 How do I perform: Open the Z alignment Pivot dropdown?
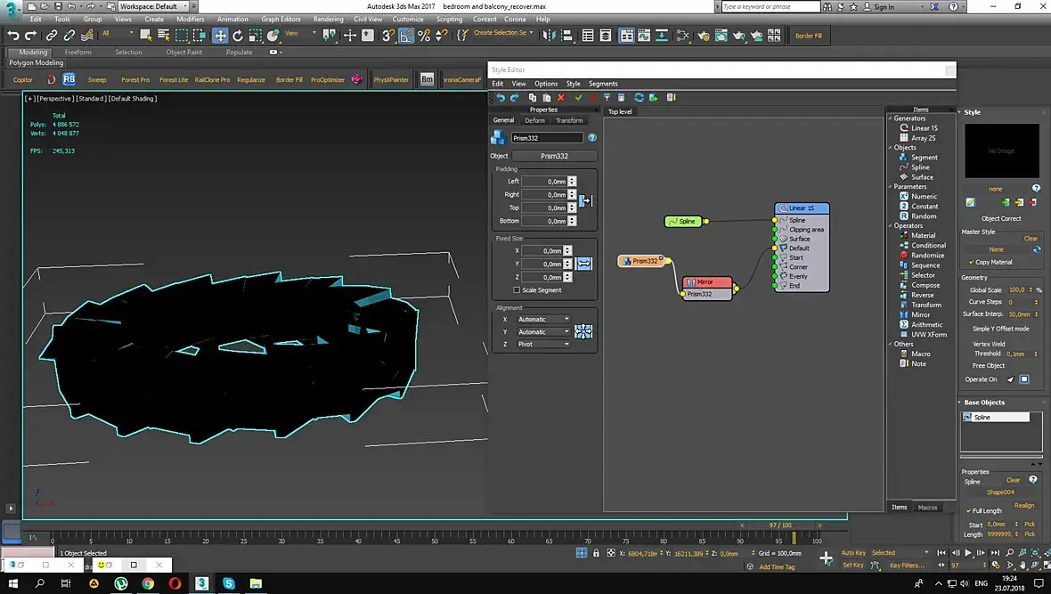pyautogui.click(x=543, y=344)
